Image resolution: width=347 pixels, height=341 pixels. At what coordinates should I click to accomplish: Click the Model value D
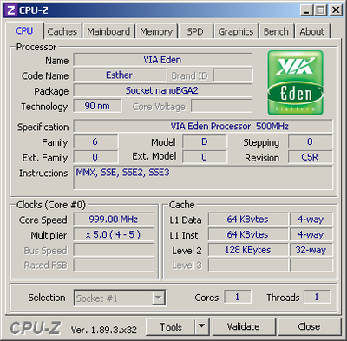point(205,141)
